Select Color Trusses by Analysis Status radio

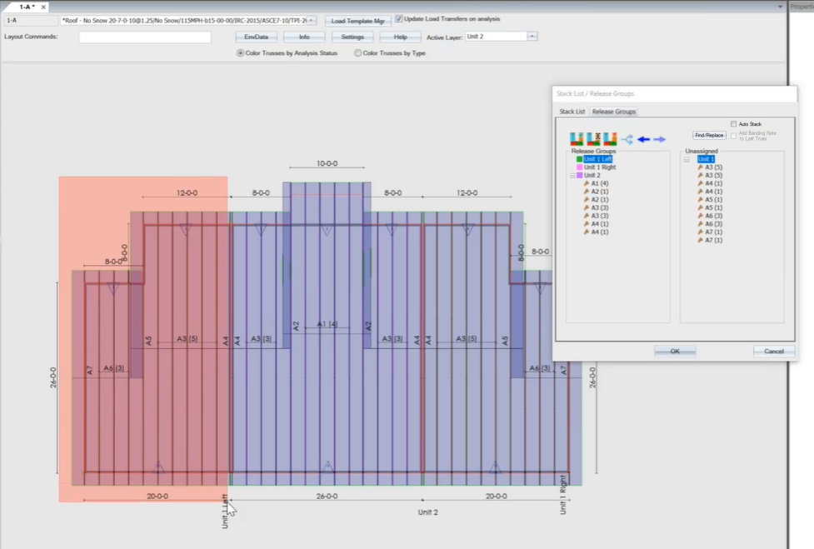240,53
